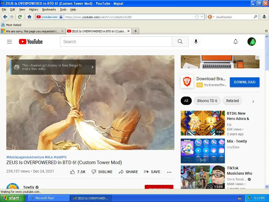Close the 'We are sorry' tab
This screenshot has width=269, height=202.
pyautogui.click(x=63, y=31)
